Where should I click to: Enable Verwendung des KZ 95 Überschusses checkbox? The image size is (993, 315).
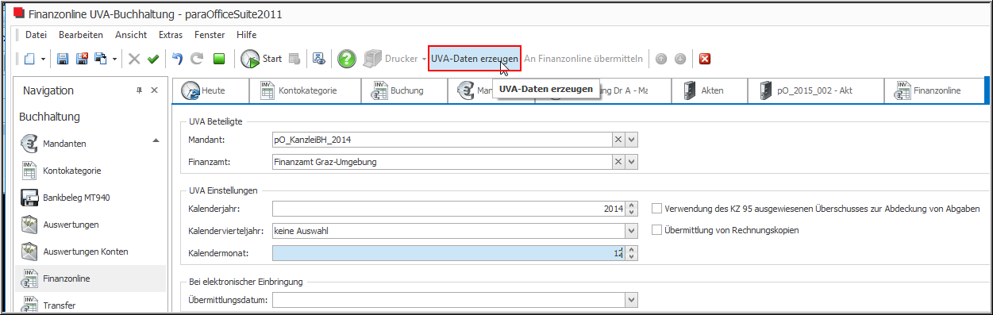coord(656,209)
